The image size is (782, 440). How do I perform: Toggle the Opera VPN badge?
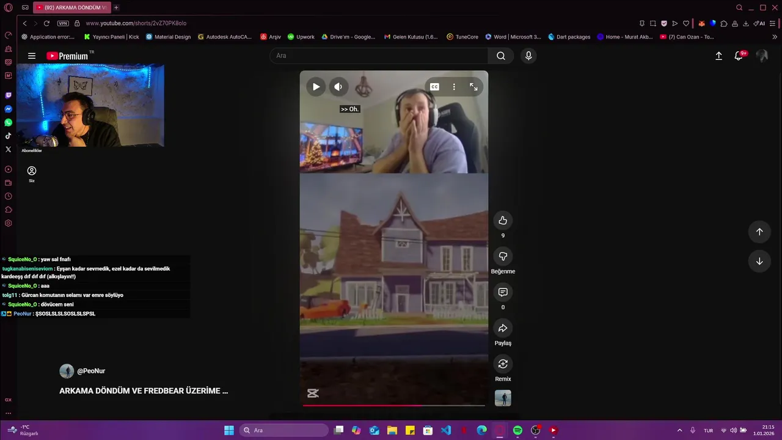pyautogui.click(x=63, y=23)
